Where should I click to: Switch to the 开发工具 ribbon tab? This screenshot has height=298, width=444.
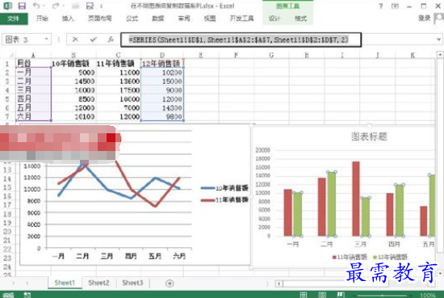coord(241,19)
